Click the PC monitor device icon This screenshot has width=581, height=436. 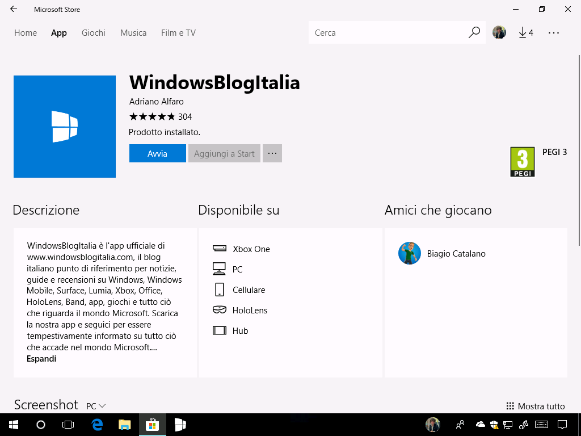(x=219, y=269)
